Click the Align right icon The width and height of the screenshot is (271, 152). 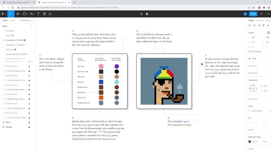[x=259, y=25]
